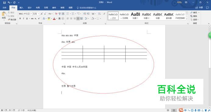Click the enclosed character icon
The image size is (211, 112).
point(63,19)
